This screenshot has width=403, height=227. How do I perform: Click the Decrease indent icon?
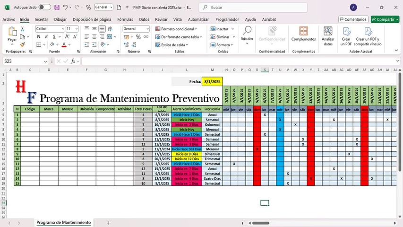[86, 45]
